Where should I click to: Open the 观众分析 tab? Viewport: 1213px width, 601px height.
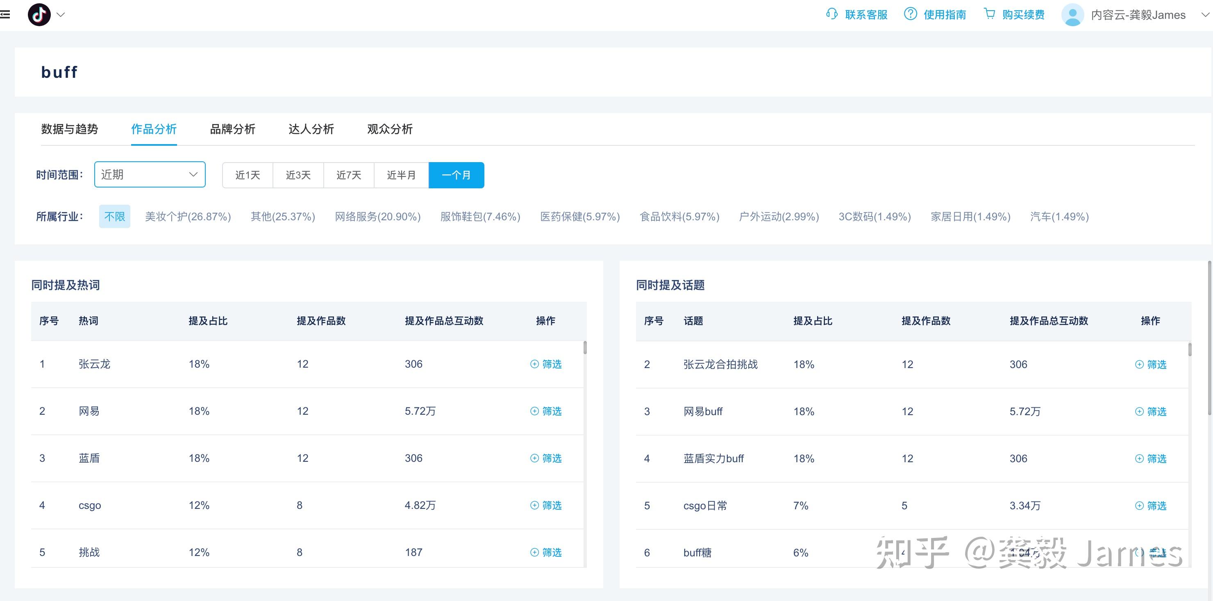coord(389,129)
